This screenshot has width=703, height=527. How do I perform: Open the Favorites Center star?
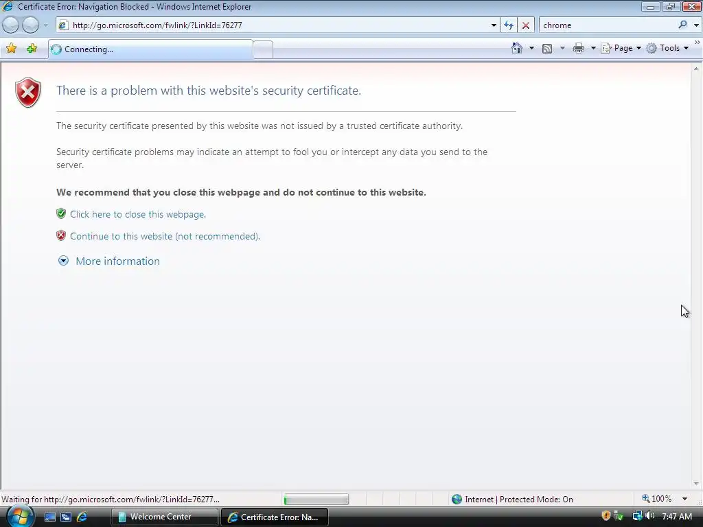pyautogui.click(x=11, y=49)
